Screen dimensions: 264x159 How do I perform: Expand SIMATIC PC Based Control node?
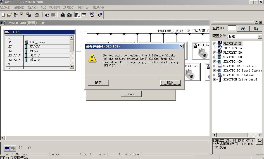(x=215, y=71)
